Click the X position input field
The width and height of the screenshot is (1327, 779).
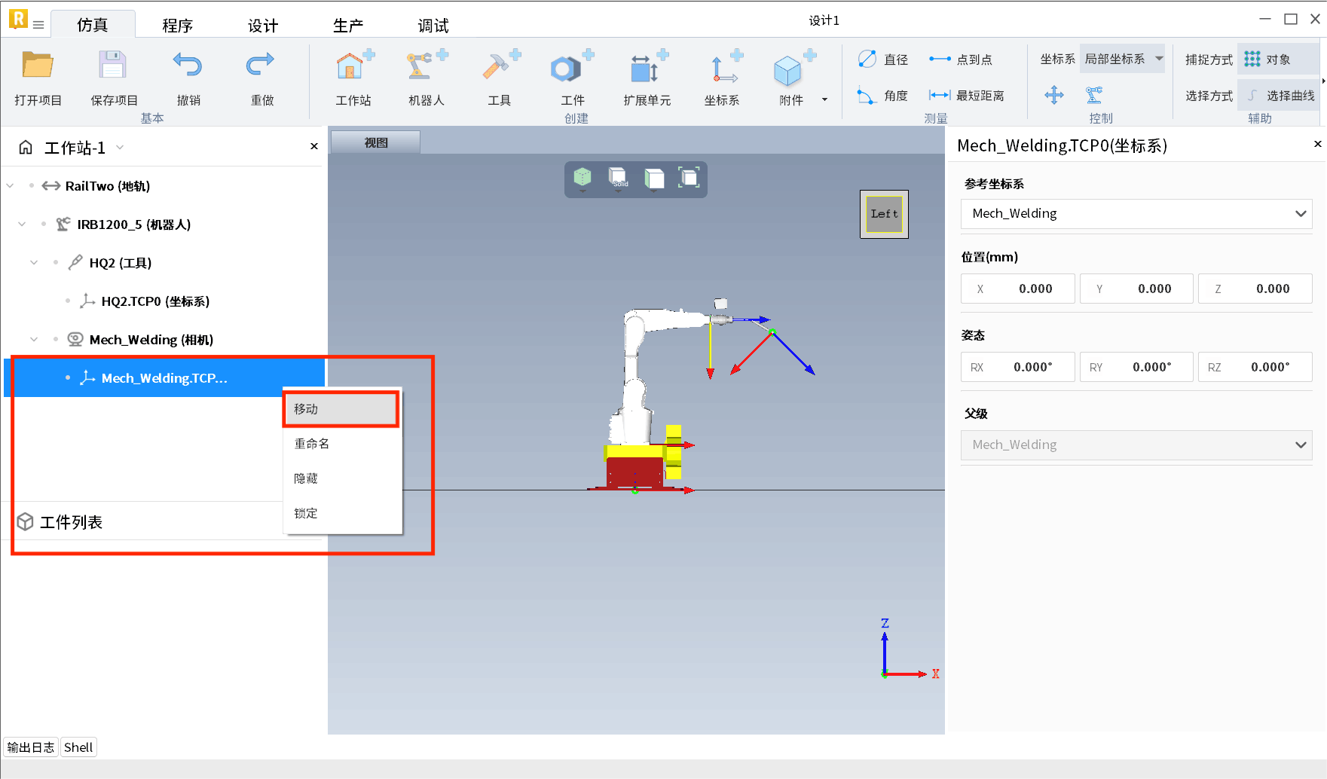pyautogui.click(x=1017, y=289)
